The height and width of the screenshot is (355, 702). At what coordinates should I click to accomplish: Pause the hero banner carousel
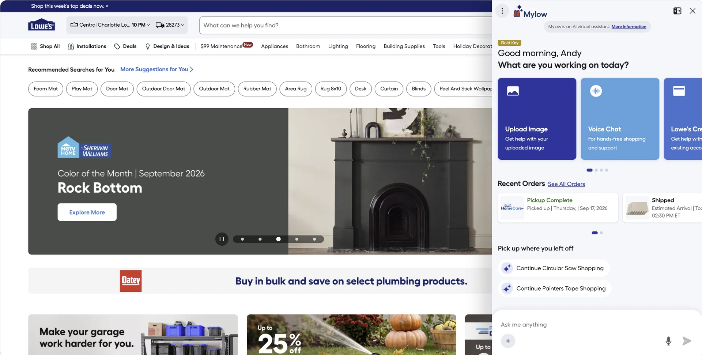222,239
